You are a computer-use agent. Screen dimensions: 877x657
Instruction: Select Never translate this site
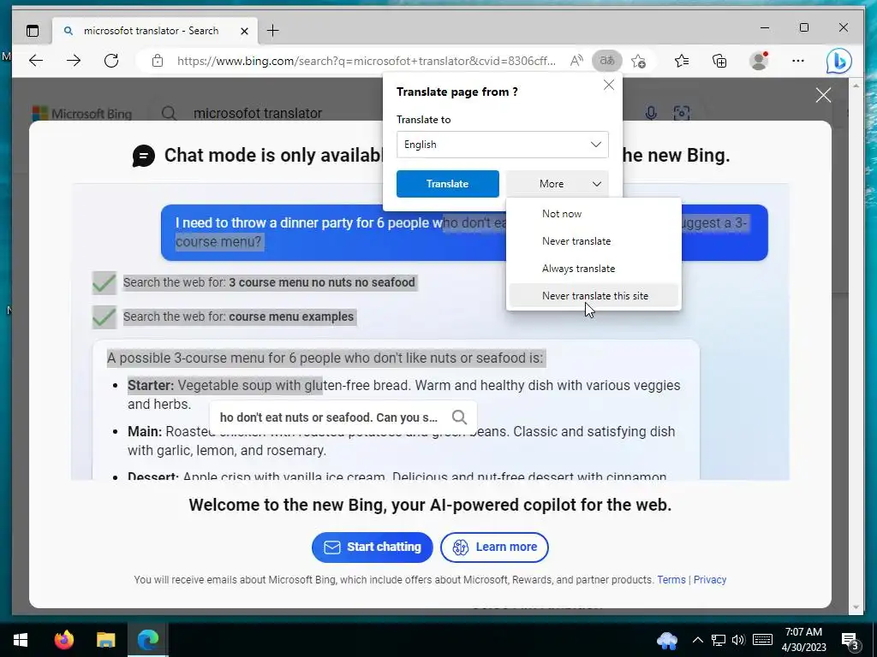[594, 296]
